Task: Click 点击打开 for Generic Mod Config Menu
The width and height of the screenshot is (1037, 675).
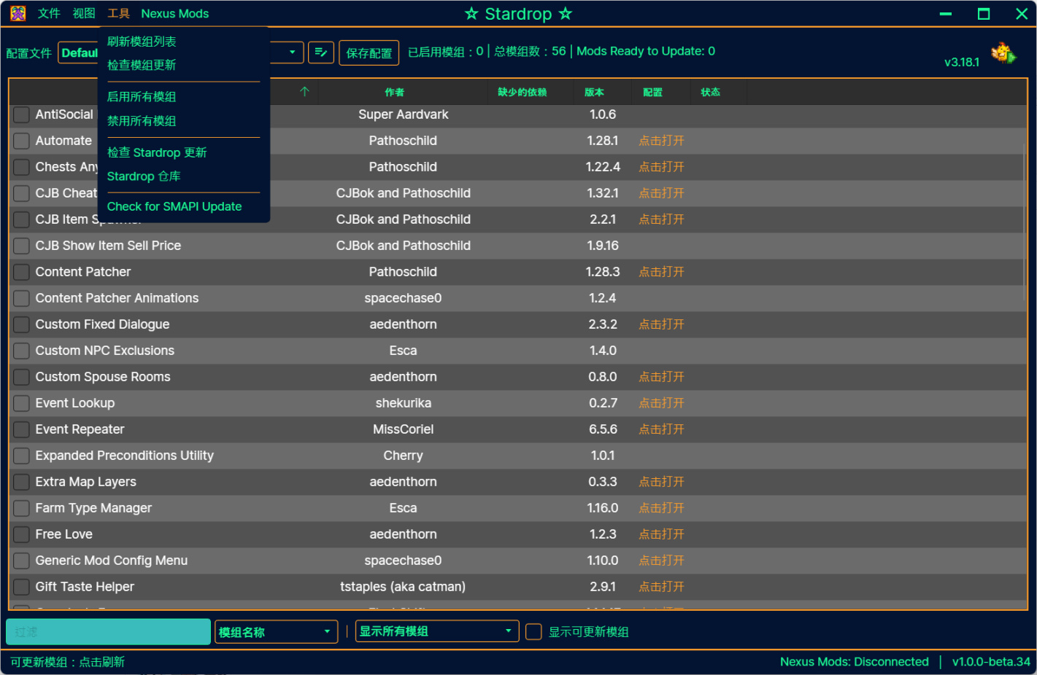Action: click(x=662, y=561)
